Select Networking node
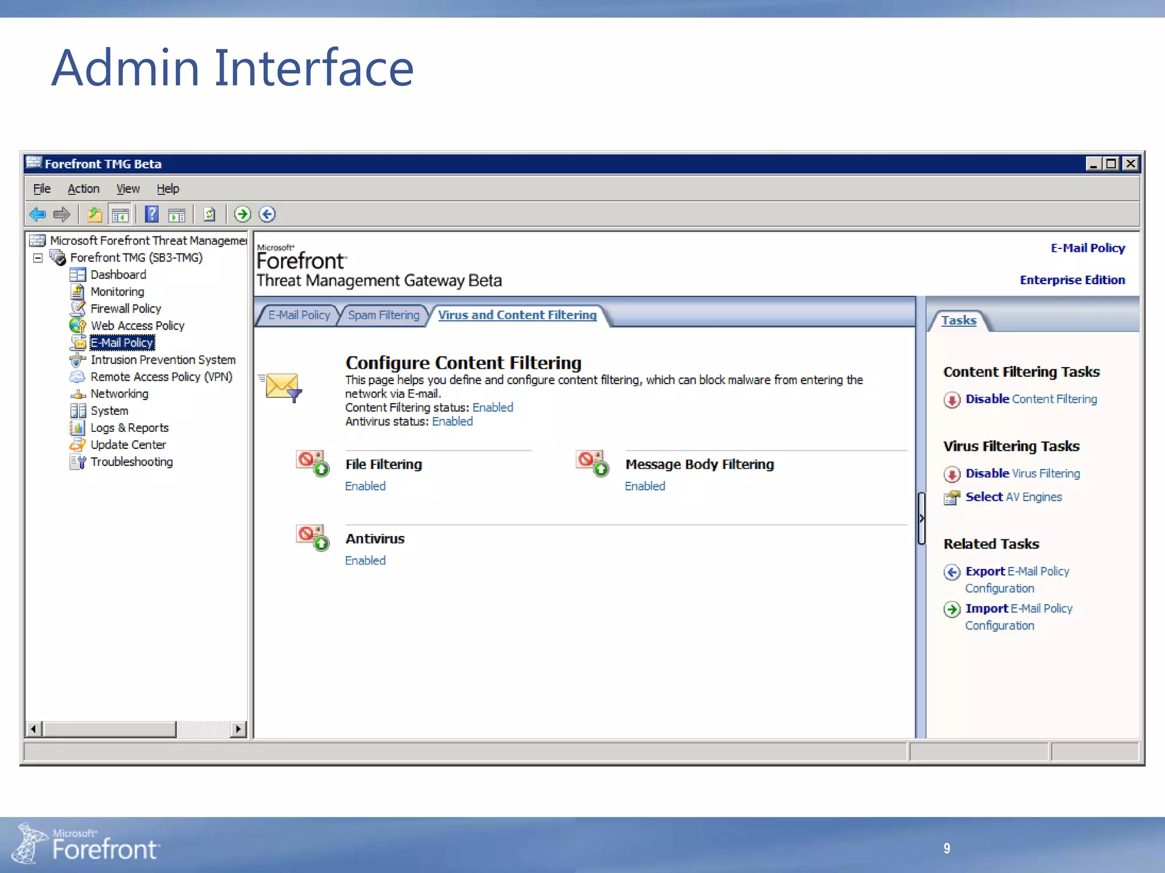The width and height of the screenshot is (1165, 873). click(x=119, y=394)
